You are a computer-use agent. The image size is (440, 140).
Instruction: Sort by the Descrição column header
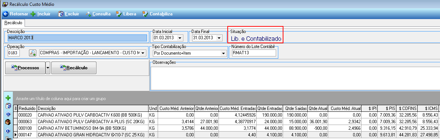tap(92, 108)
